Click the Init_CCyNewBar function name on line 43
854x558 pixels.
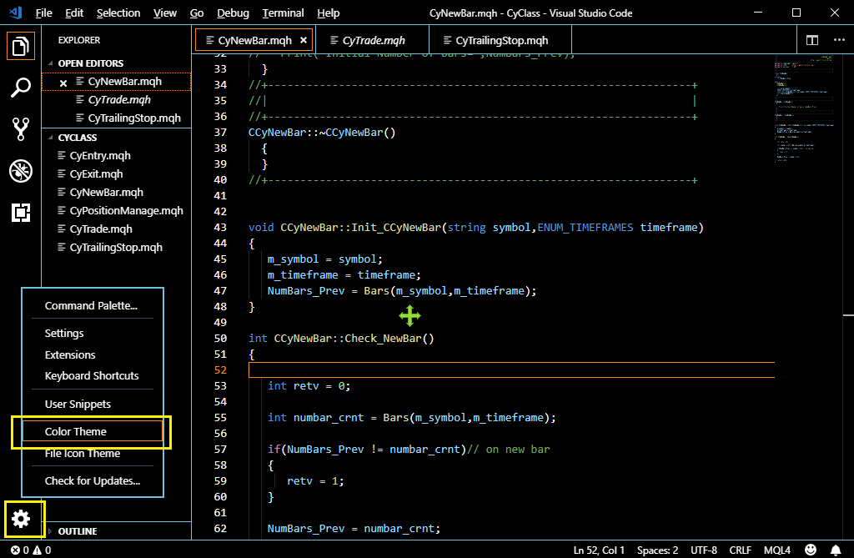[396, 227]
